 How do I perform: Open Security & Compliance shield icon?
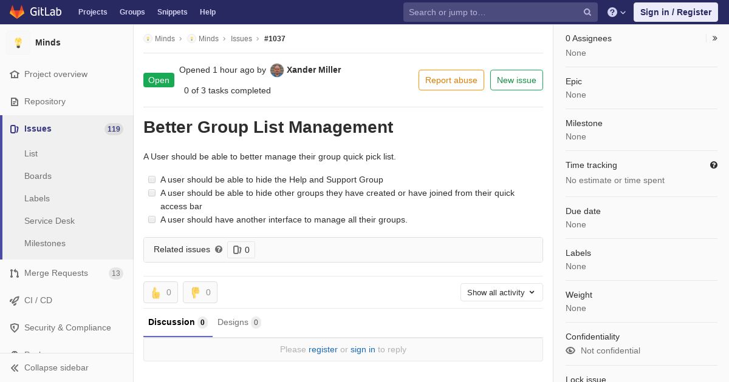coord(15,327)
